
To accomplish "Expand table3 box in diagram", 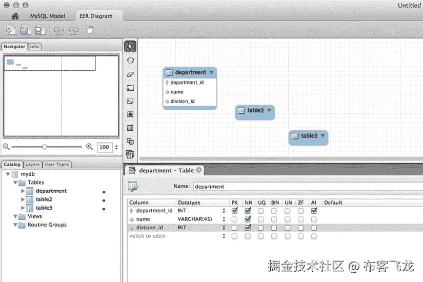I will (x=323, y=136).
